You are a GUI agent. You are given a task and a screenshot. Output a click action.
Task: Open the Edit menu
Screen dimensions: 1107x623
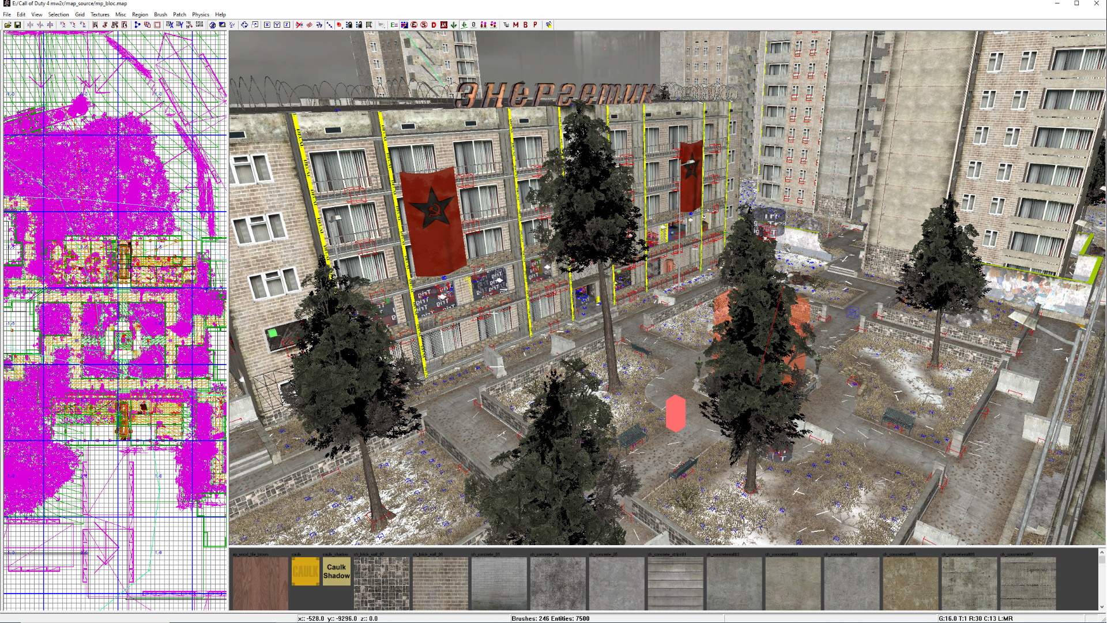21,14
